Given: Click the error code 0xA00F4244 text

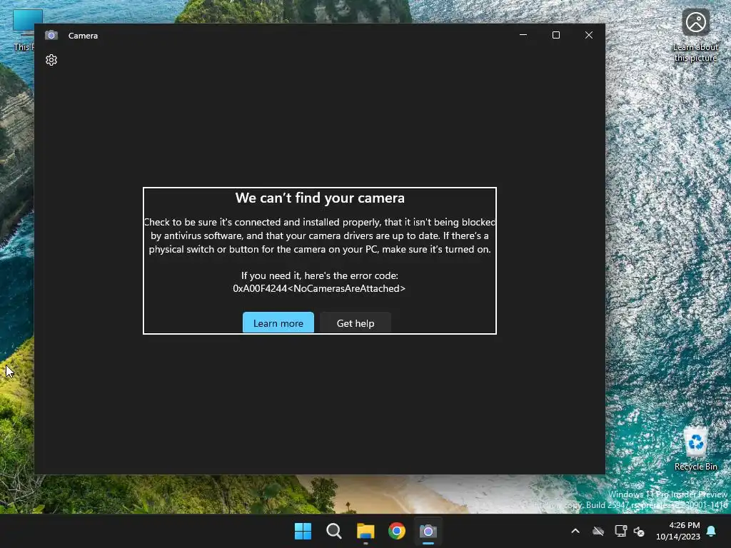Looking at the screenshot, I should [x=319, y=288].
